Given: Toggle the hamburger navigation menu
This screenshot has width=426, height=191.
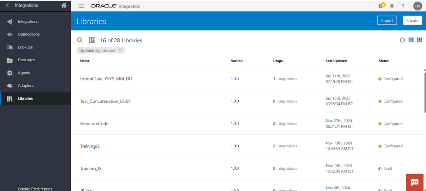Looking at the screenshot, I should (x=81, y=6).
